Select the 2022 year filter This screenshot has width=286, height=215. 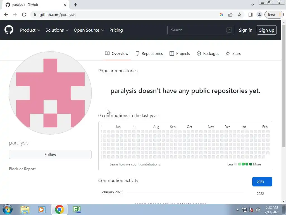(x=260, y=194)
